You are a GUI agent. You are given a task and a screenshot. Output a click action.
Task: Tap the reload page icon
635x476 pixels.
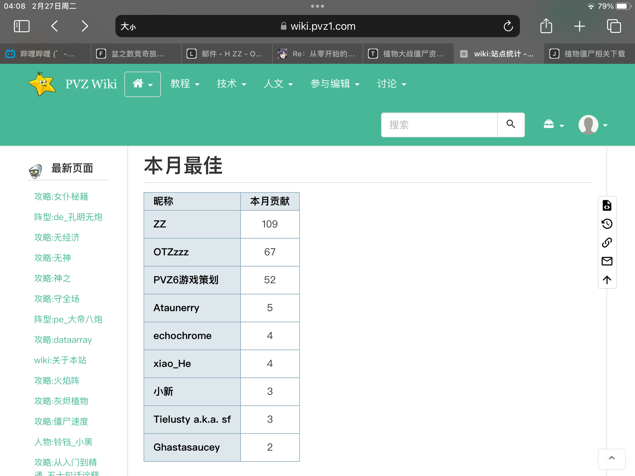(508, 26)
